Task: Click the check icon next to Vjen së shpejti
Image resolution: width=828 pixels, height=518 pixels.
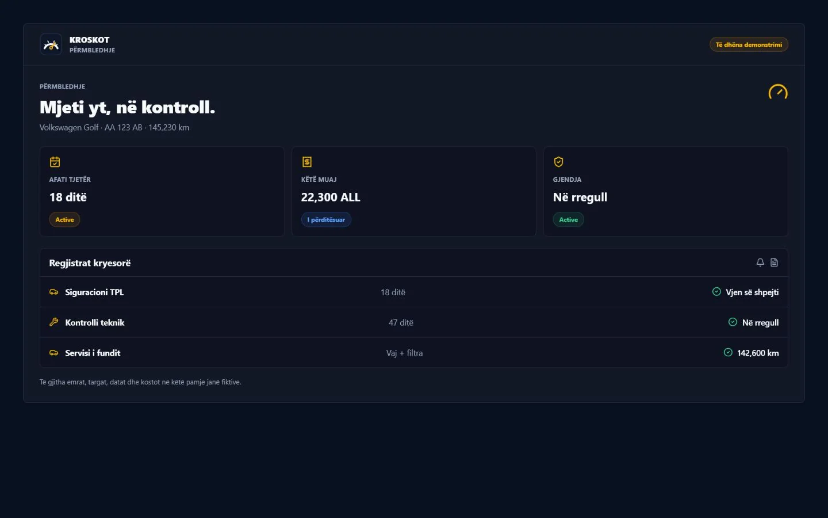Action: coord(716,292)
